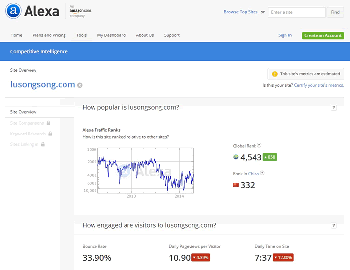Screen dimensions: 350x270
Task: Click the lock icon beside Sites Linking In
Action: [43, 144]
